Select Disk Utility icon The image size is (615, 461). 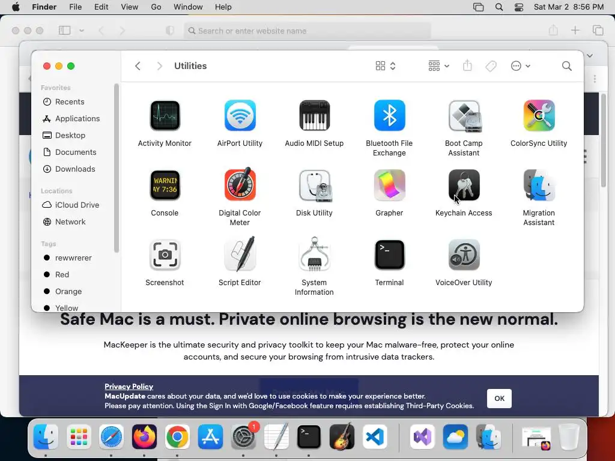(x=315, y=185)
